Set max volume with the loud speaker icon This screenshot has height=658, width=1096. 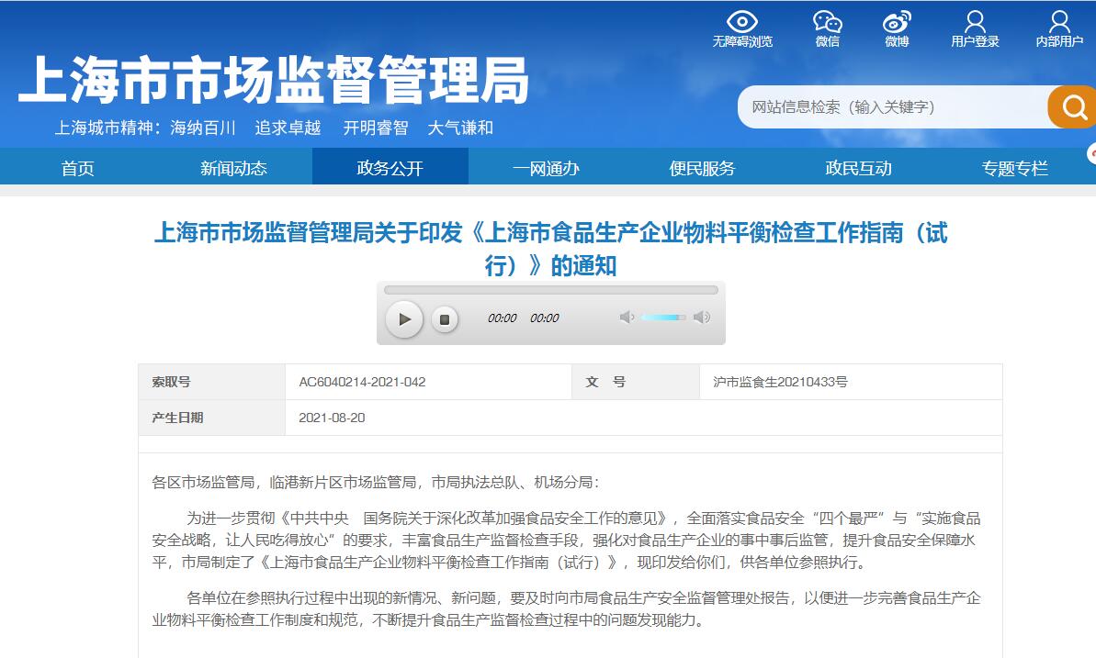pos(702,318)
